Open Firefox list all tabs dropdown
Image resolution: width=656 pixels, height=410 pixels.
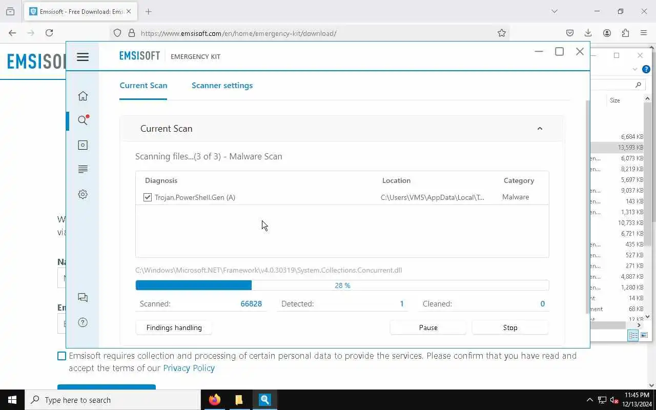point(554,11)
